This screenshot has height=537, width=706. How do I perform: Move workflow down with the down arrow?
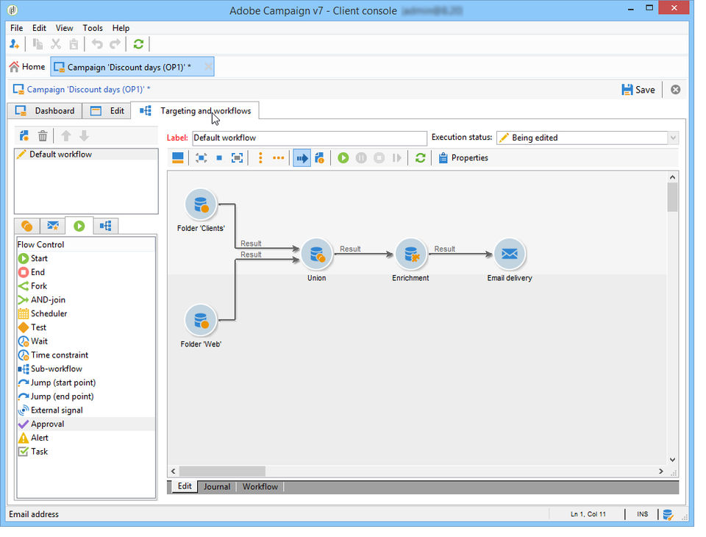(84, 135)
